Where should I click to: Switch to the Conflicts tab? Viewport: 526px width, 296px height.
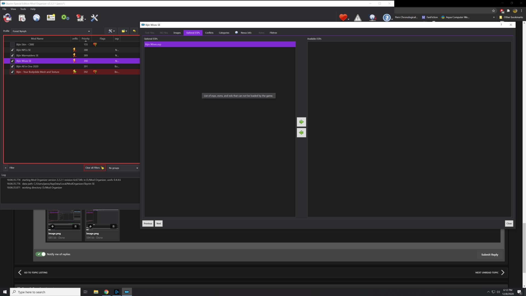(209, 33)
